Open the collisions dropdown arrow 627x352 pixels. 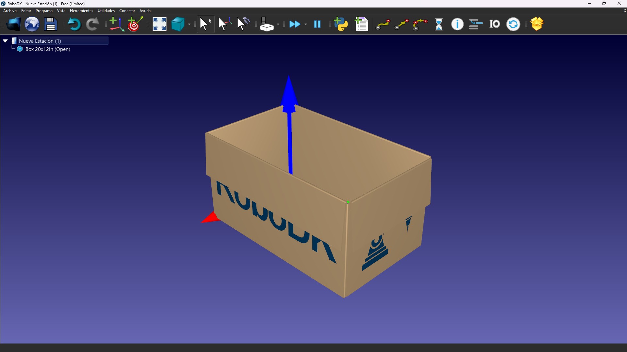[x=278, y=24]
